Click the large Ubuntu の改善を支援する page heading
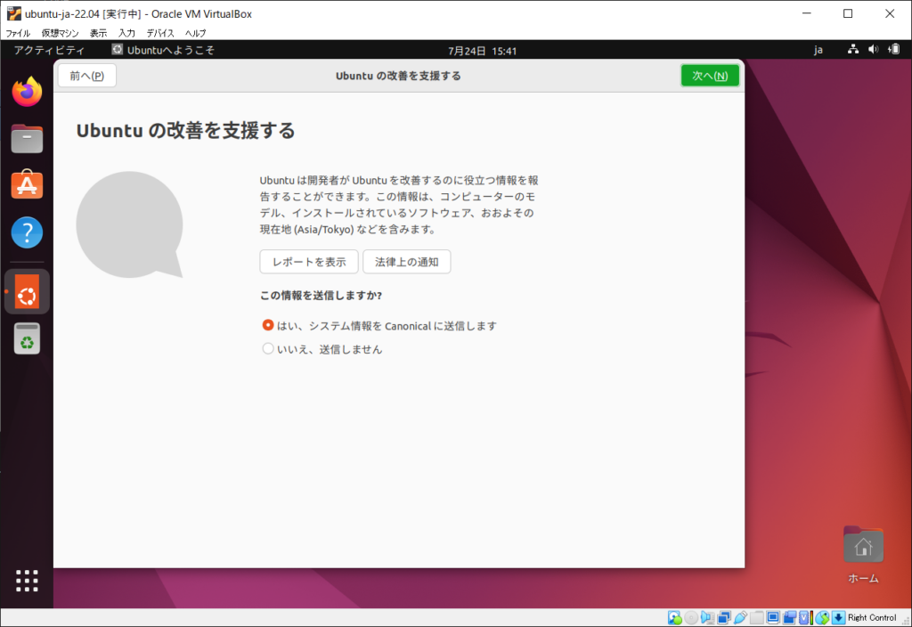 point(185,130)
